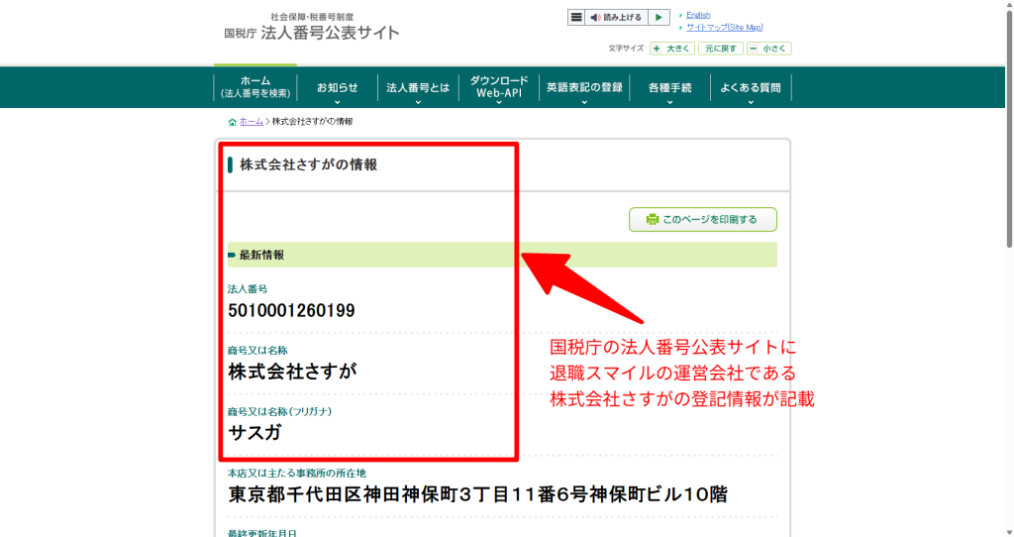Select the name 株式会社さすが
This screenshot has height=537, width=1014.
click(x=292, y=372)
